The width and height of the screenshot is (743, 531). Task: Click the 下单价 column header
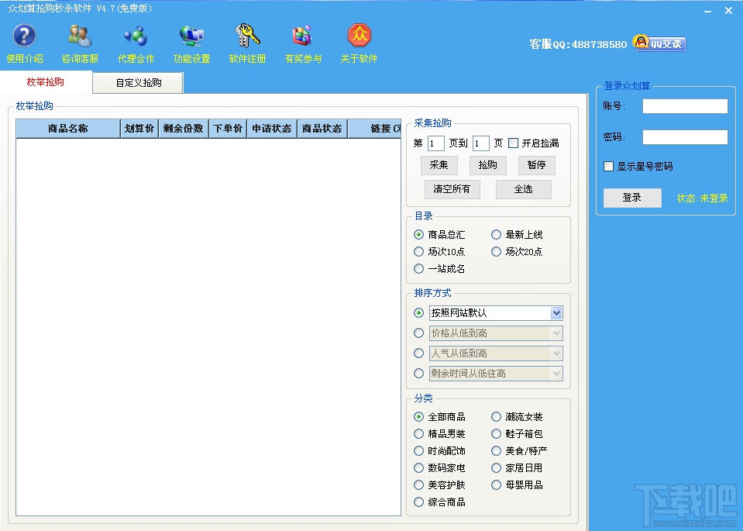(228, 129)
